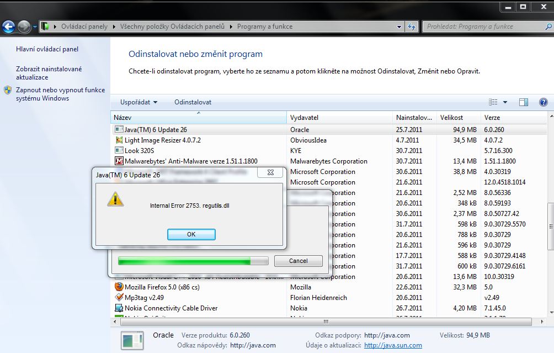Select Light Image Resizer 4.0.7.2 entry
The image size is (554, 353).
[x=163, y=140]
